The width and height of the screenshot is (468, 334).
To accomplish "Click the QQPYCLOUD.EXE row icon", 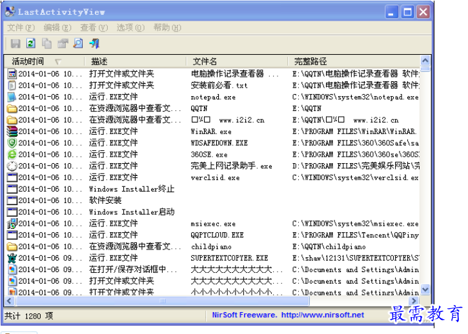I will [x=12, y=235].
